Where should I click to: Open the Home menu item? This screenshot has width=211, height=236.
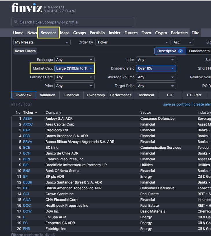[18, 33]
